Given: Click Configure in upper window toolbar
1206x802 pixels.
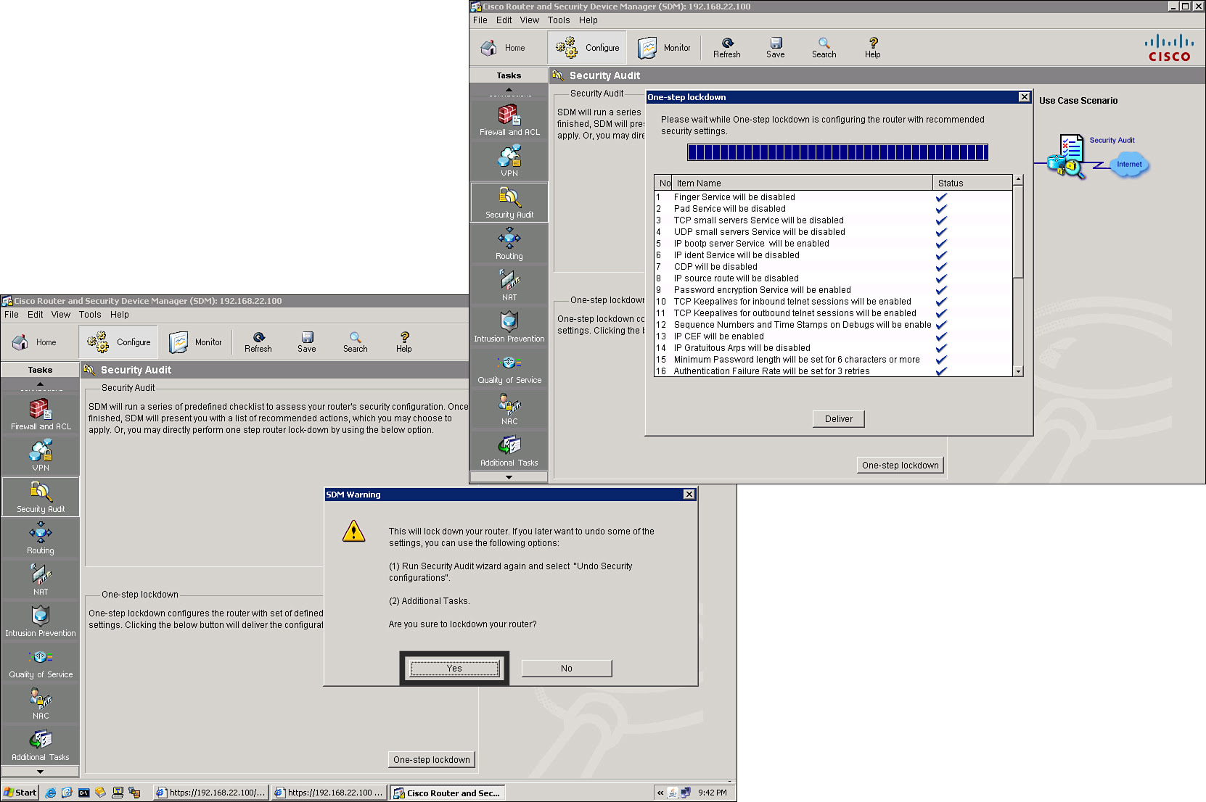Looking at the screenshot, I should pos(587,48).
